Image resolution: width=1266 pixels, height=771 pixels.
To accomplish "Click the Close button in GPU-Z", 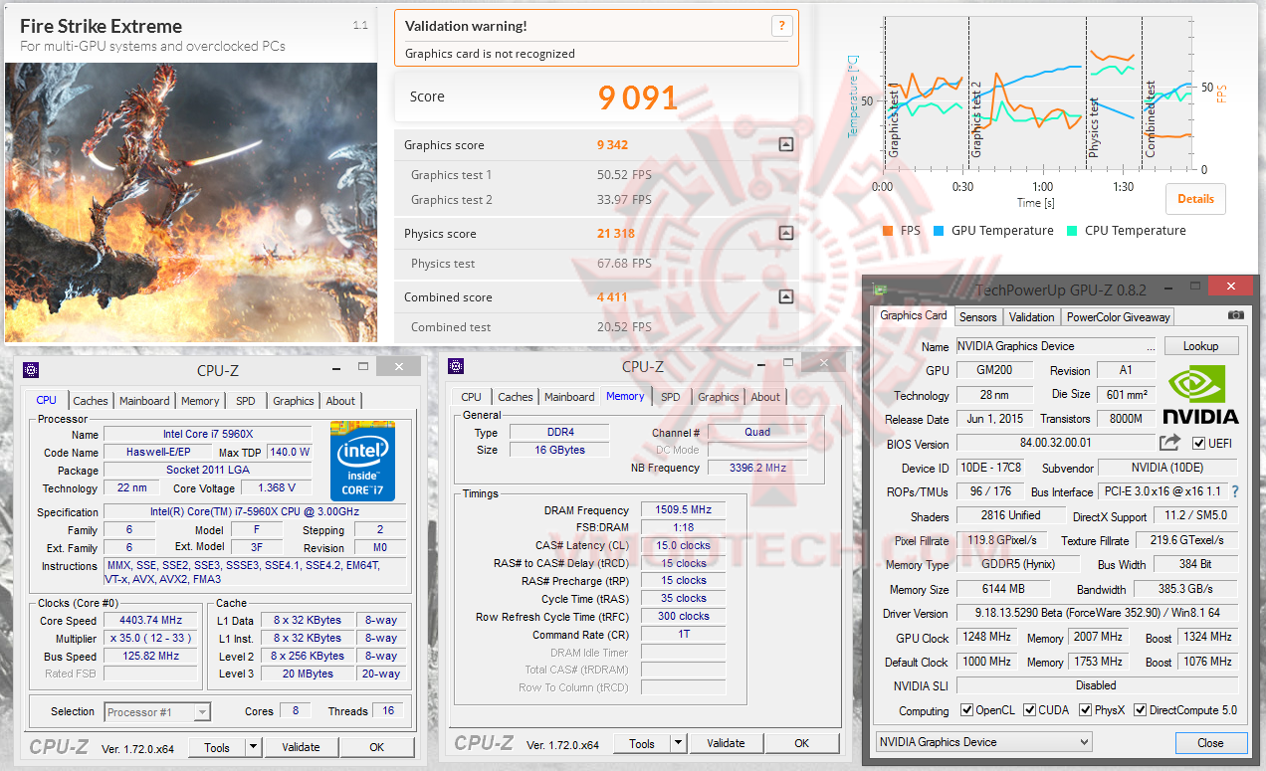I will [x=1210, y=742].
